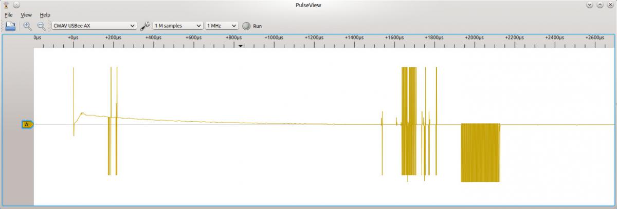Viewport: 617px width, 209px height.
Task: Click the +2600µs ruler label
Action: pyautogui.click(x=594, y=38)
